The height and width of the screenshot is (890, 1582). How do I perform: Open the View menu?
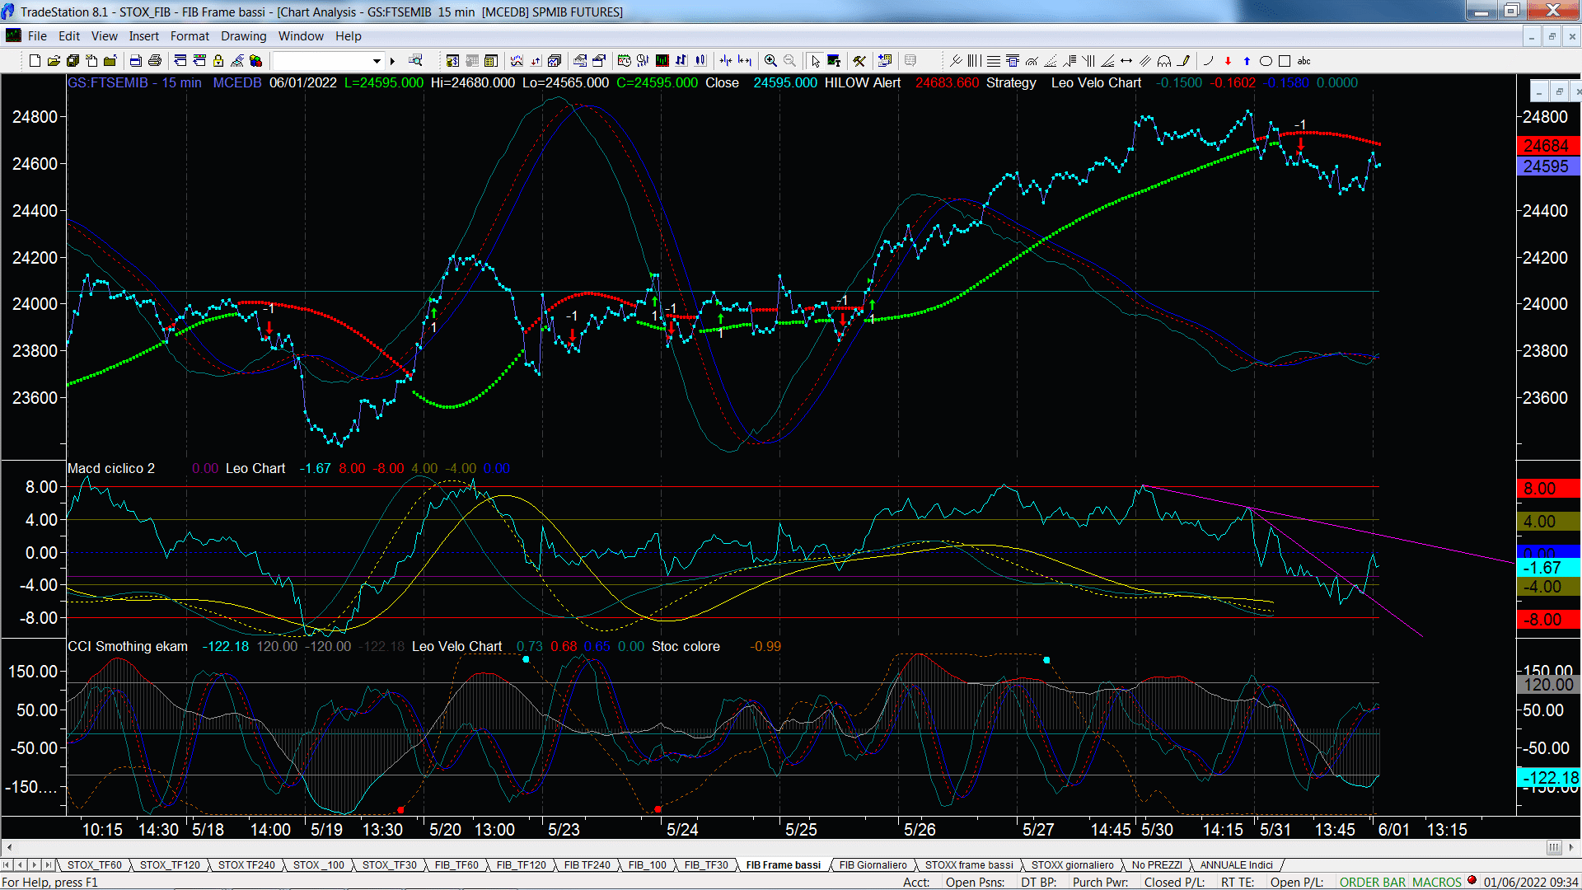tap(104, 36)
